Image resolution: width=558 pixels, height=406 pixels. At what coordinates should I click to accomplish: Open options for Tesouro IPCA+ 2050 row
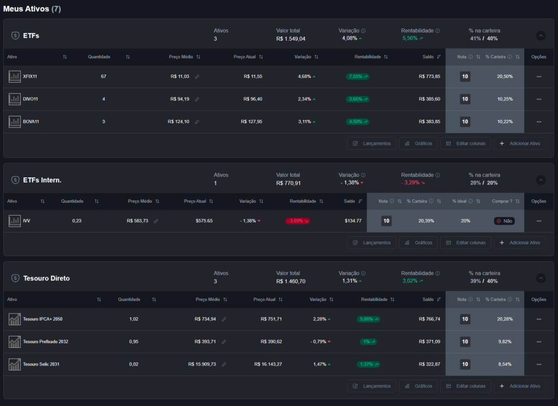point(539,319)
